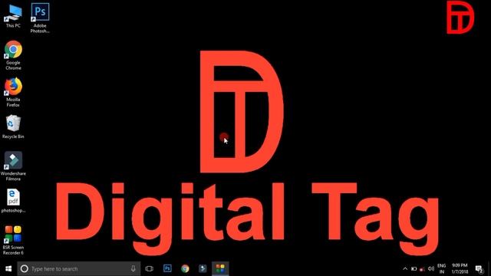Open Filmora from the taskbar
Image resolution: width=491 pixels, height=276 pixels.
[203, 268]
